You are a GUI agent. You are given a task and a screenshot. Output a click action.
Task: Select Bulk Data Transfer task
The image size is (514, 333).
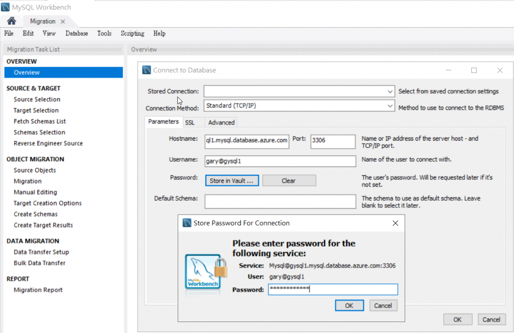tap(39, 263)
